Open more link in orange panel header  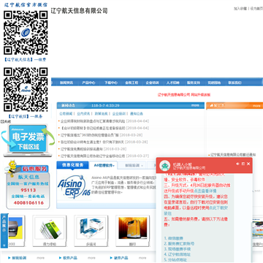[256, 106]
